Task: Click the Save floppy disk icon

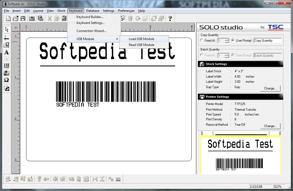Action: [23, 18]
